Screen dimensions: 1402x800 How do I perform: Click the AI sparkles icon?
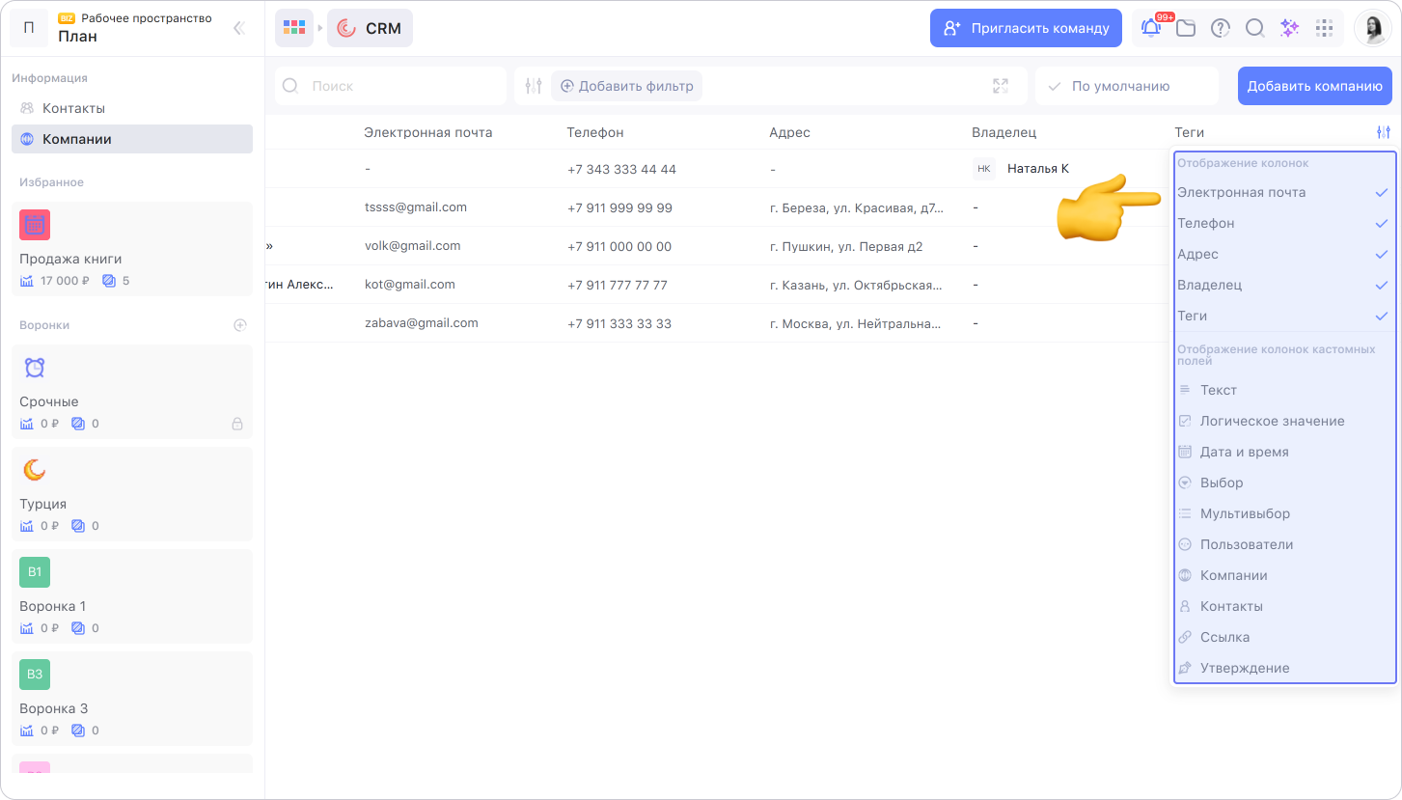click(1289, 28)
